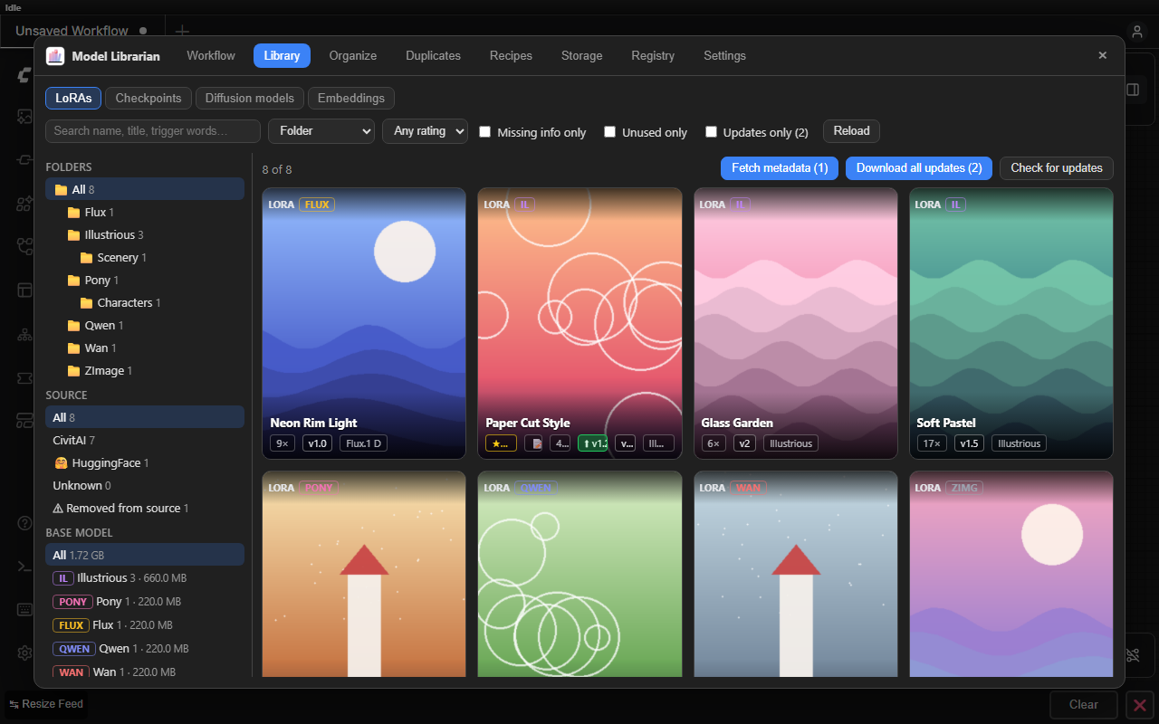The height and width of the screenshot is (724, 1159).
Task: Open the terminal console icon in sidebar
Action: click(x=25, y=567)
